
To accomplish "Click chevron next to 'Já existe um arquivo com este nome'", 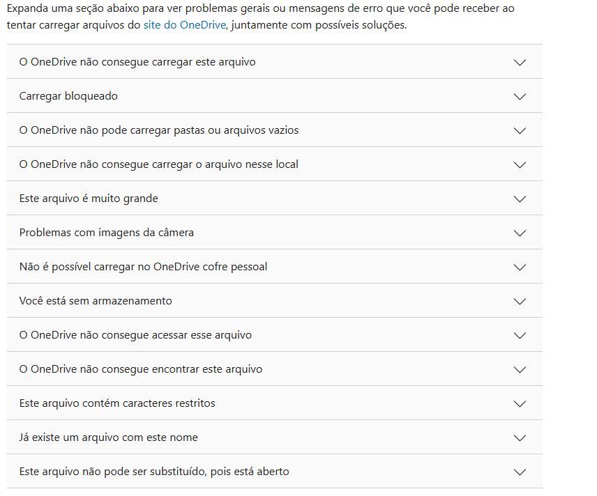I will point(520,437).
